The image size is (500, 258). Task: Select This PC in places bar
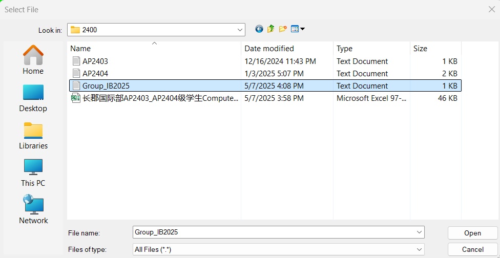(33, 173)
